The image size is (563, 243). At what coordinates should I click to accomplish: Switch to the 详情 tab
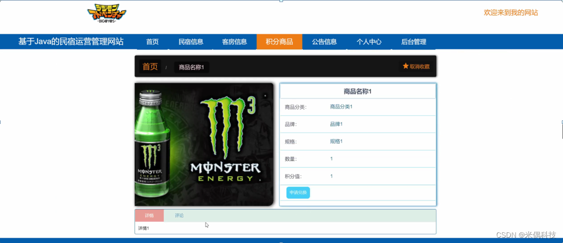coord(149,216)
